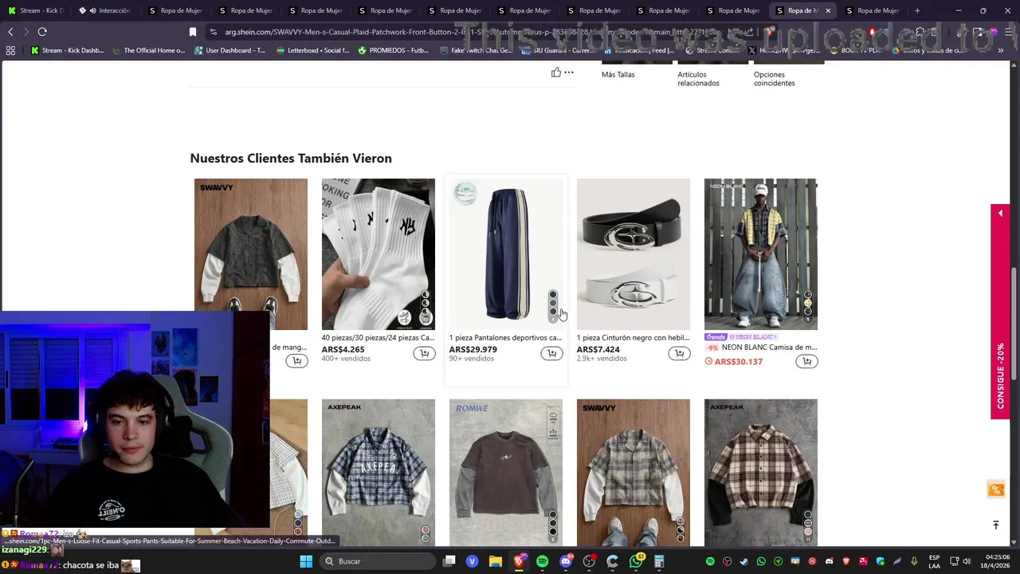
Task: Open the 1 pieza Pantalones deportivos title
Action: [x=505, y=338]
